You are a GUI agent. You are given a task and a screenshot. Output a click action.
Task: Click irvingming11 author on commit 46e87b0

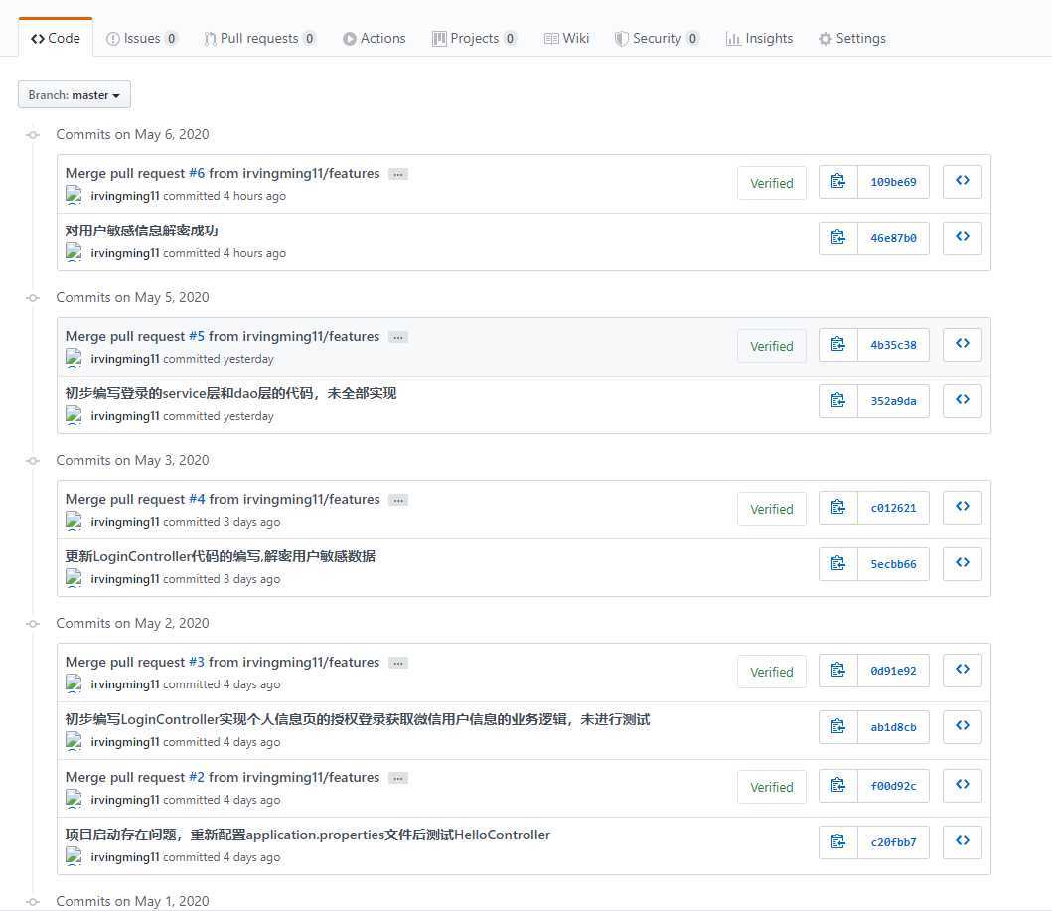pyautogui.click(x=125, y=253)
